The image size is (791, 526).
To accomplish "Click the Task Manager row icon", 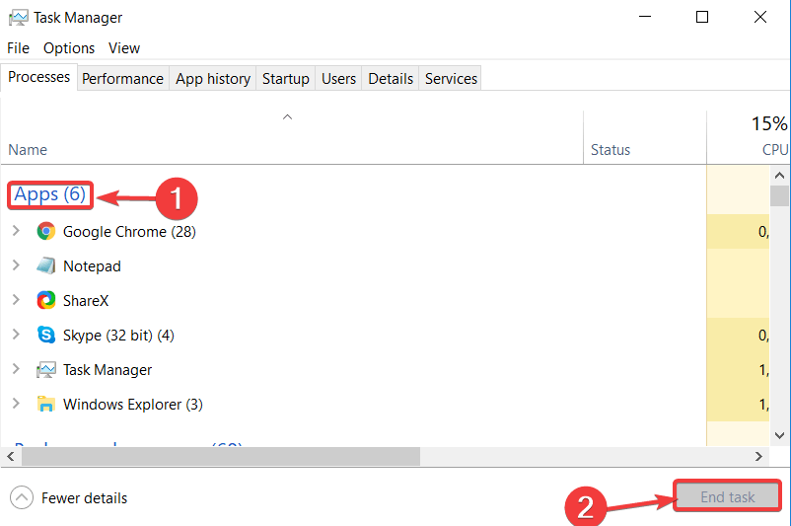I will (46, 370).
